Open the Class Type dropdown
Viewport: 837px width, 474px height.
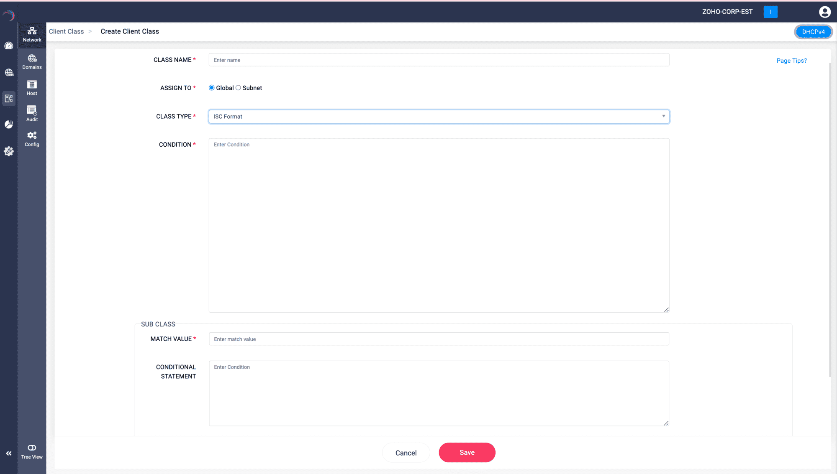coord(439,117)
